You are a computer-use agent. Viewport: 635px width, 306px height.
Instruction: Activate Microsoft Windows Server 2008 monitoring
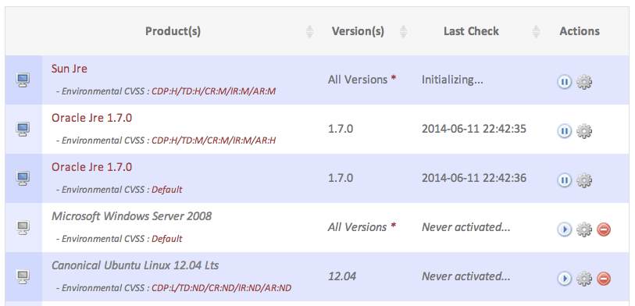coord(564,230)
